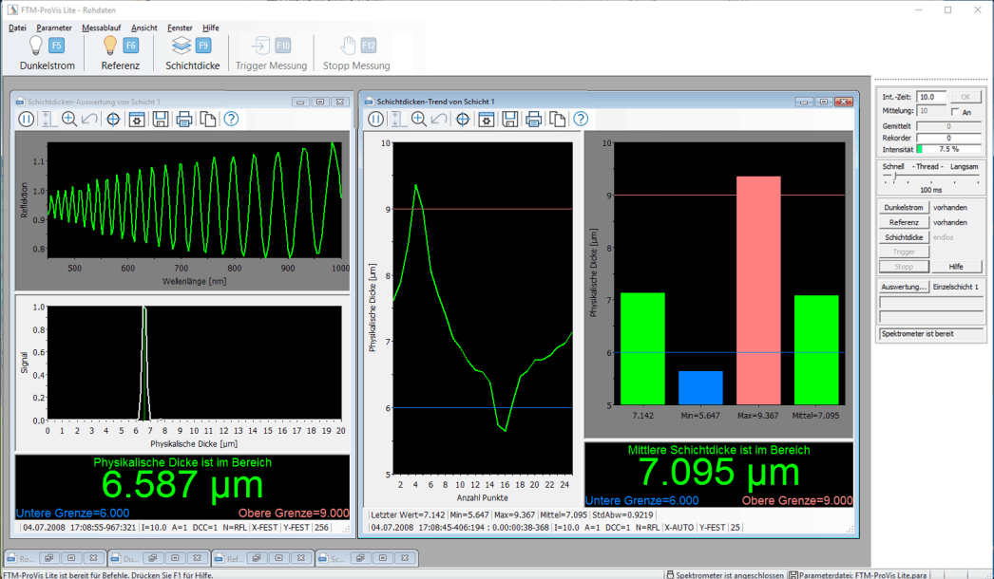Enable the An checkbox next to Mittelung
994x579 pixels.
[x=955, y=111]
